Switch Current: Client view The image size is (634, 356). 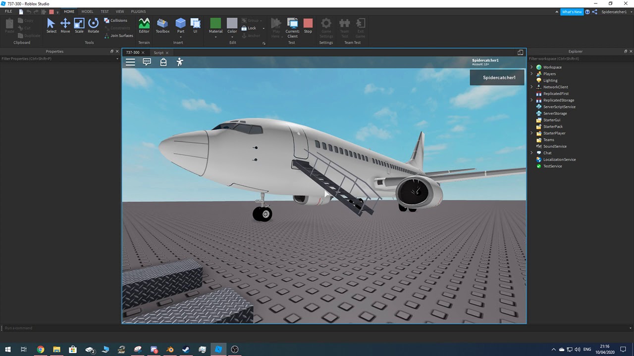pos(292,28)
